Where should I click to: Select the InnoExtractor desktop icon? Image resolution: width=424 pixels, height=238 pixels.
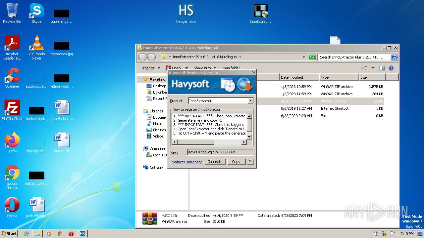click(260, 13)
